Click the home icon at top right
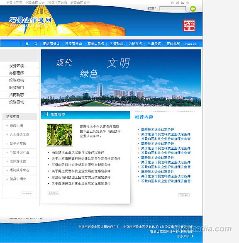 tap(172, 3)
